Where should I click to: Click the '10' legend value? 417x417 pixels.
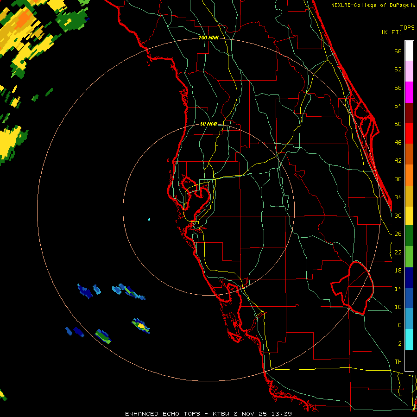pos(398,307)
